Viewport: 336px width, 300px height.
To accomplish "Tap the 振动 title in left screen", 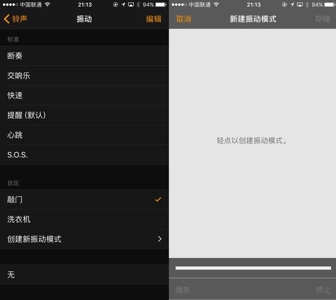I will 84,19.
